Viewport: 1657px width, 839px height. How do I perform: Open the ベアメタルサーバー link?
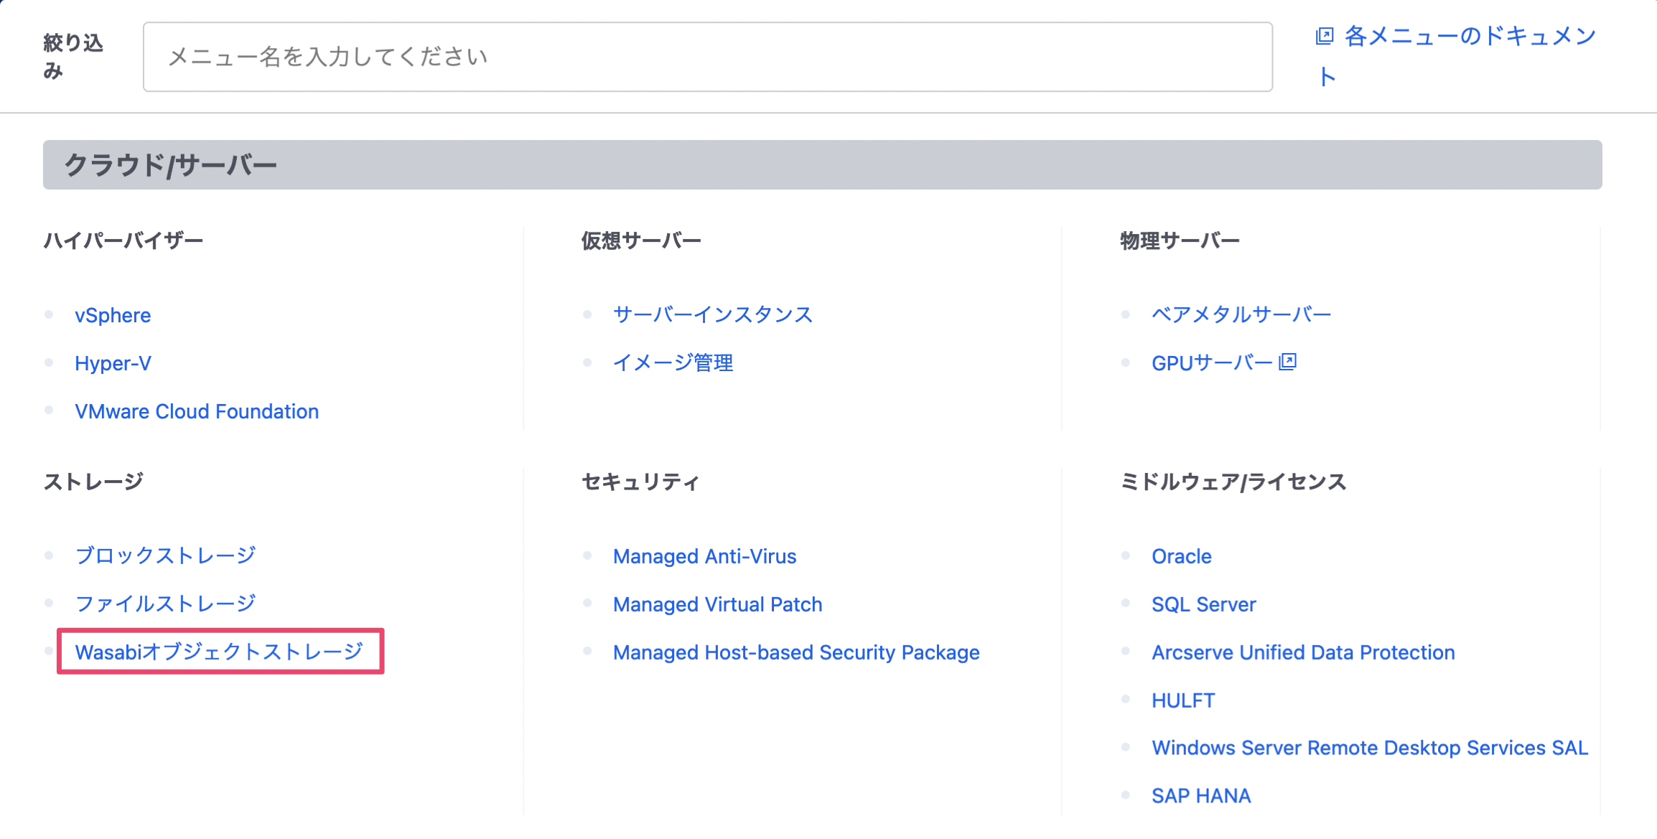click(x=1241, y=314)
